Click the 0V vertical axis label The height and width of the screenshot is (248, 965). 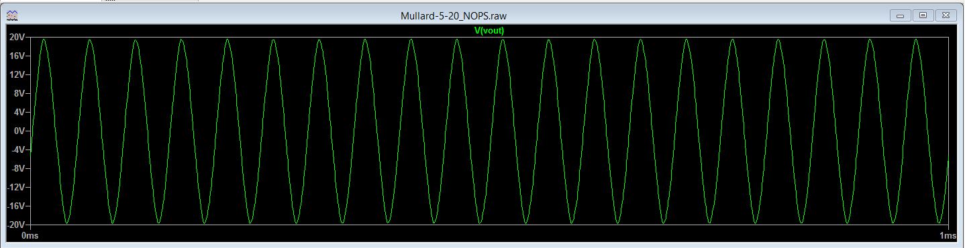coord(19,131)
